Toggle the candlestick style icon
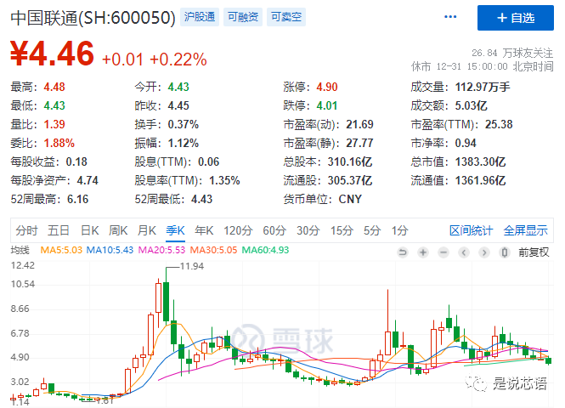 coord(505,252)
